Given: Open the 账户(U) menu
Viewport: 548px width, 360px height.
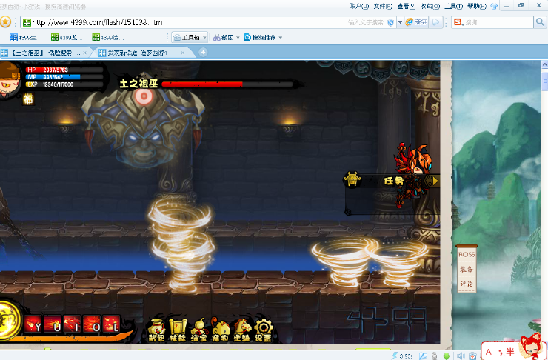Looking at the screenshot, I should (358, 6).
